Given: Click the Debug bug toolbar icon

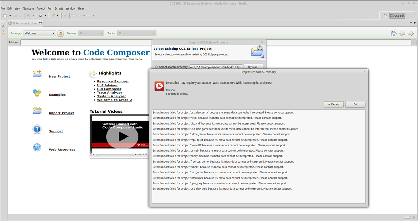Looking at the screenshot, I should point(41,16).
